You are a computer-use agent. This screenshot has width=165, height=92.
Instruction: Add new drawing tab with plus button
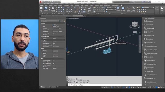pos(85,16)
